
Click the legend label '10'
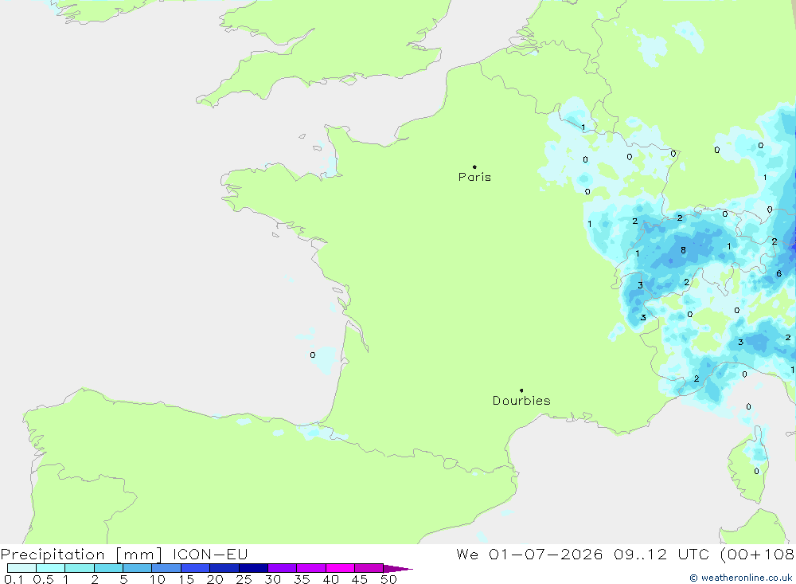click(157, 579)
